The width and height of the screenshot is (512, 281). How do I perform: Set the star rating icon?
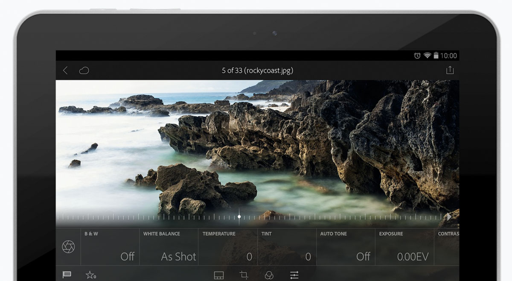pos(90,275)
